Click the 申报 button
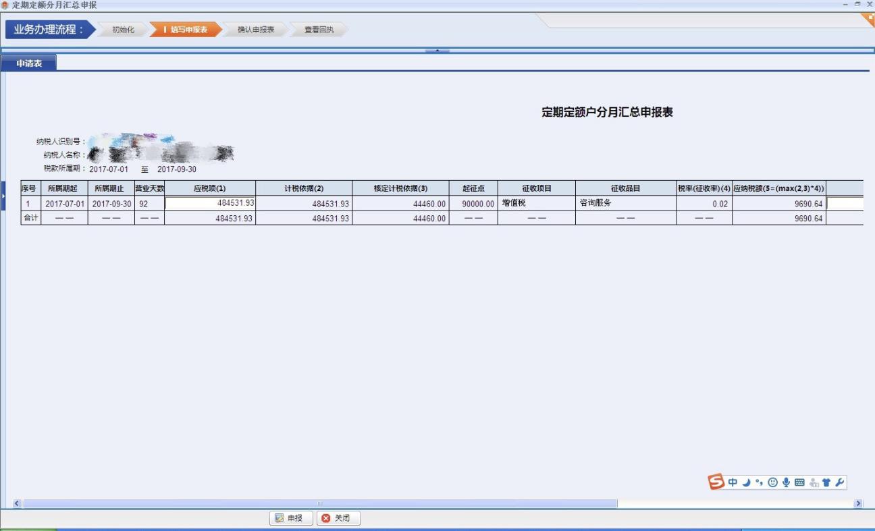 (291, 518)
